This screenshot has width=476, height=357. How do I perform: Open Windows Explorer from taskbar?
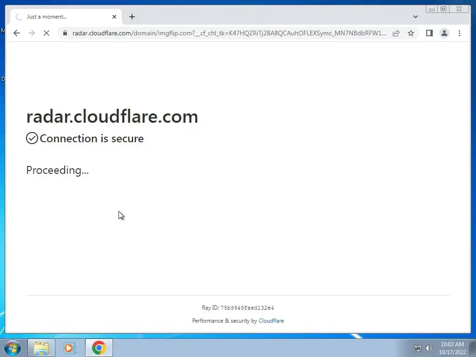tap(41, 348)
